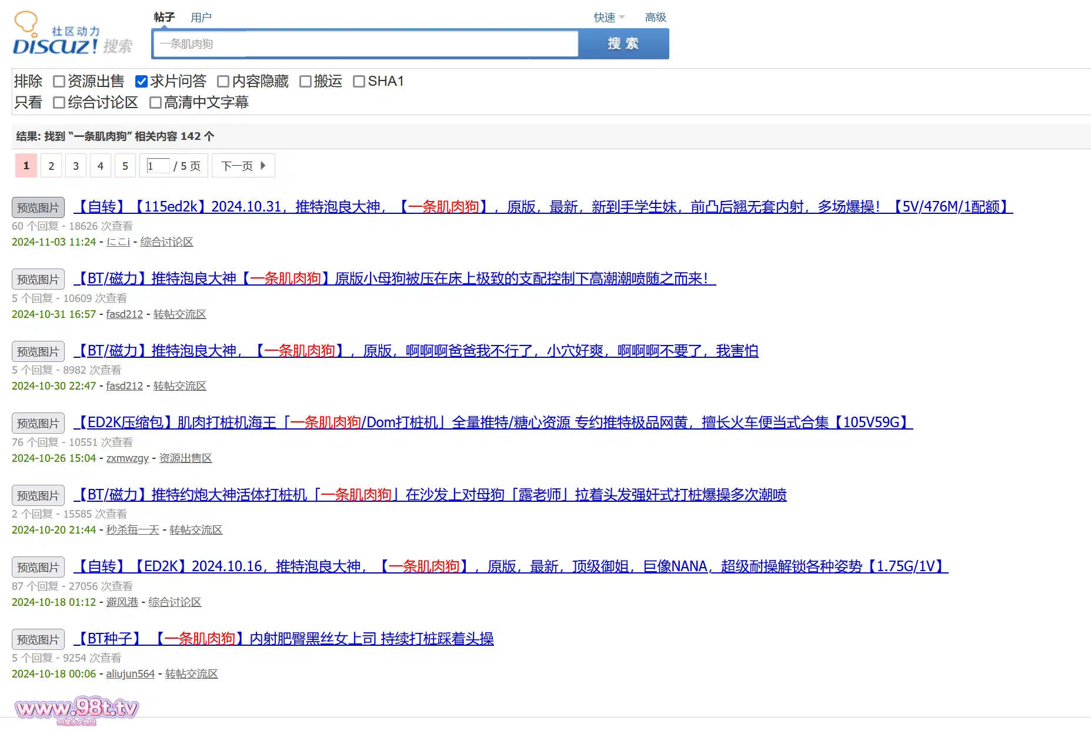Open 转帖交流区 link on 2024-10-31 post

pyautogui.click(x=180, y=314)
